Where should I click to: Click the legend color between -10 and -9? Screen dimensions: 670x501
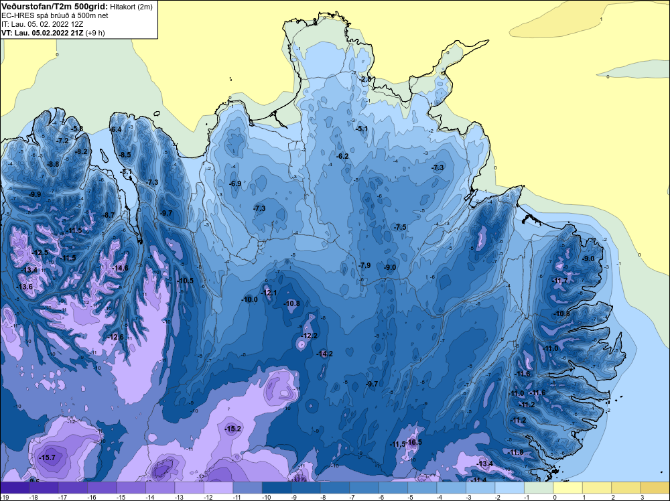(x=277, y=488)
